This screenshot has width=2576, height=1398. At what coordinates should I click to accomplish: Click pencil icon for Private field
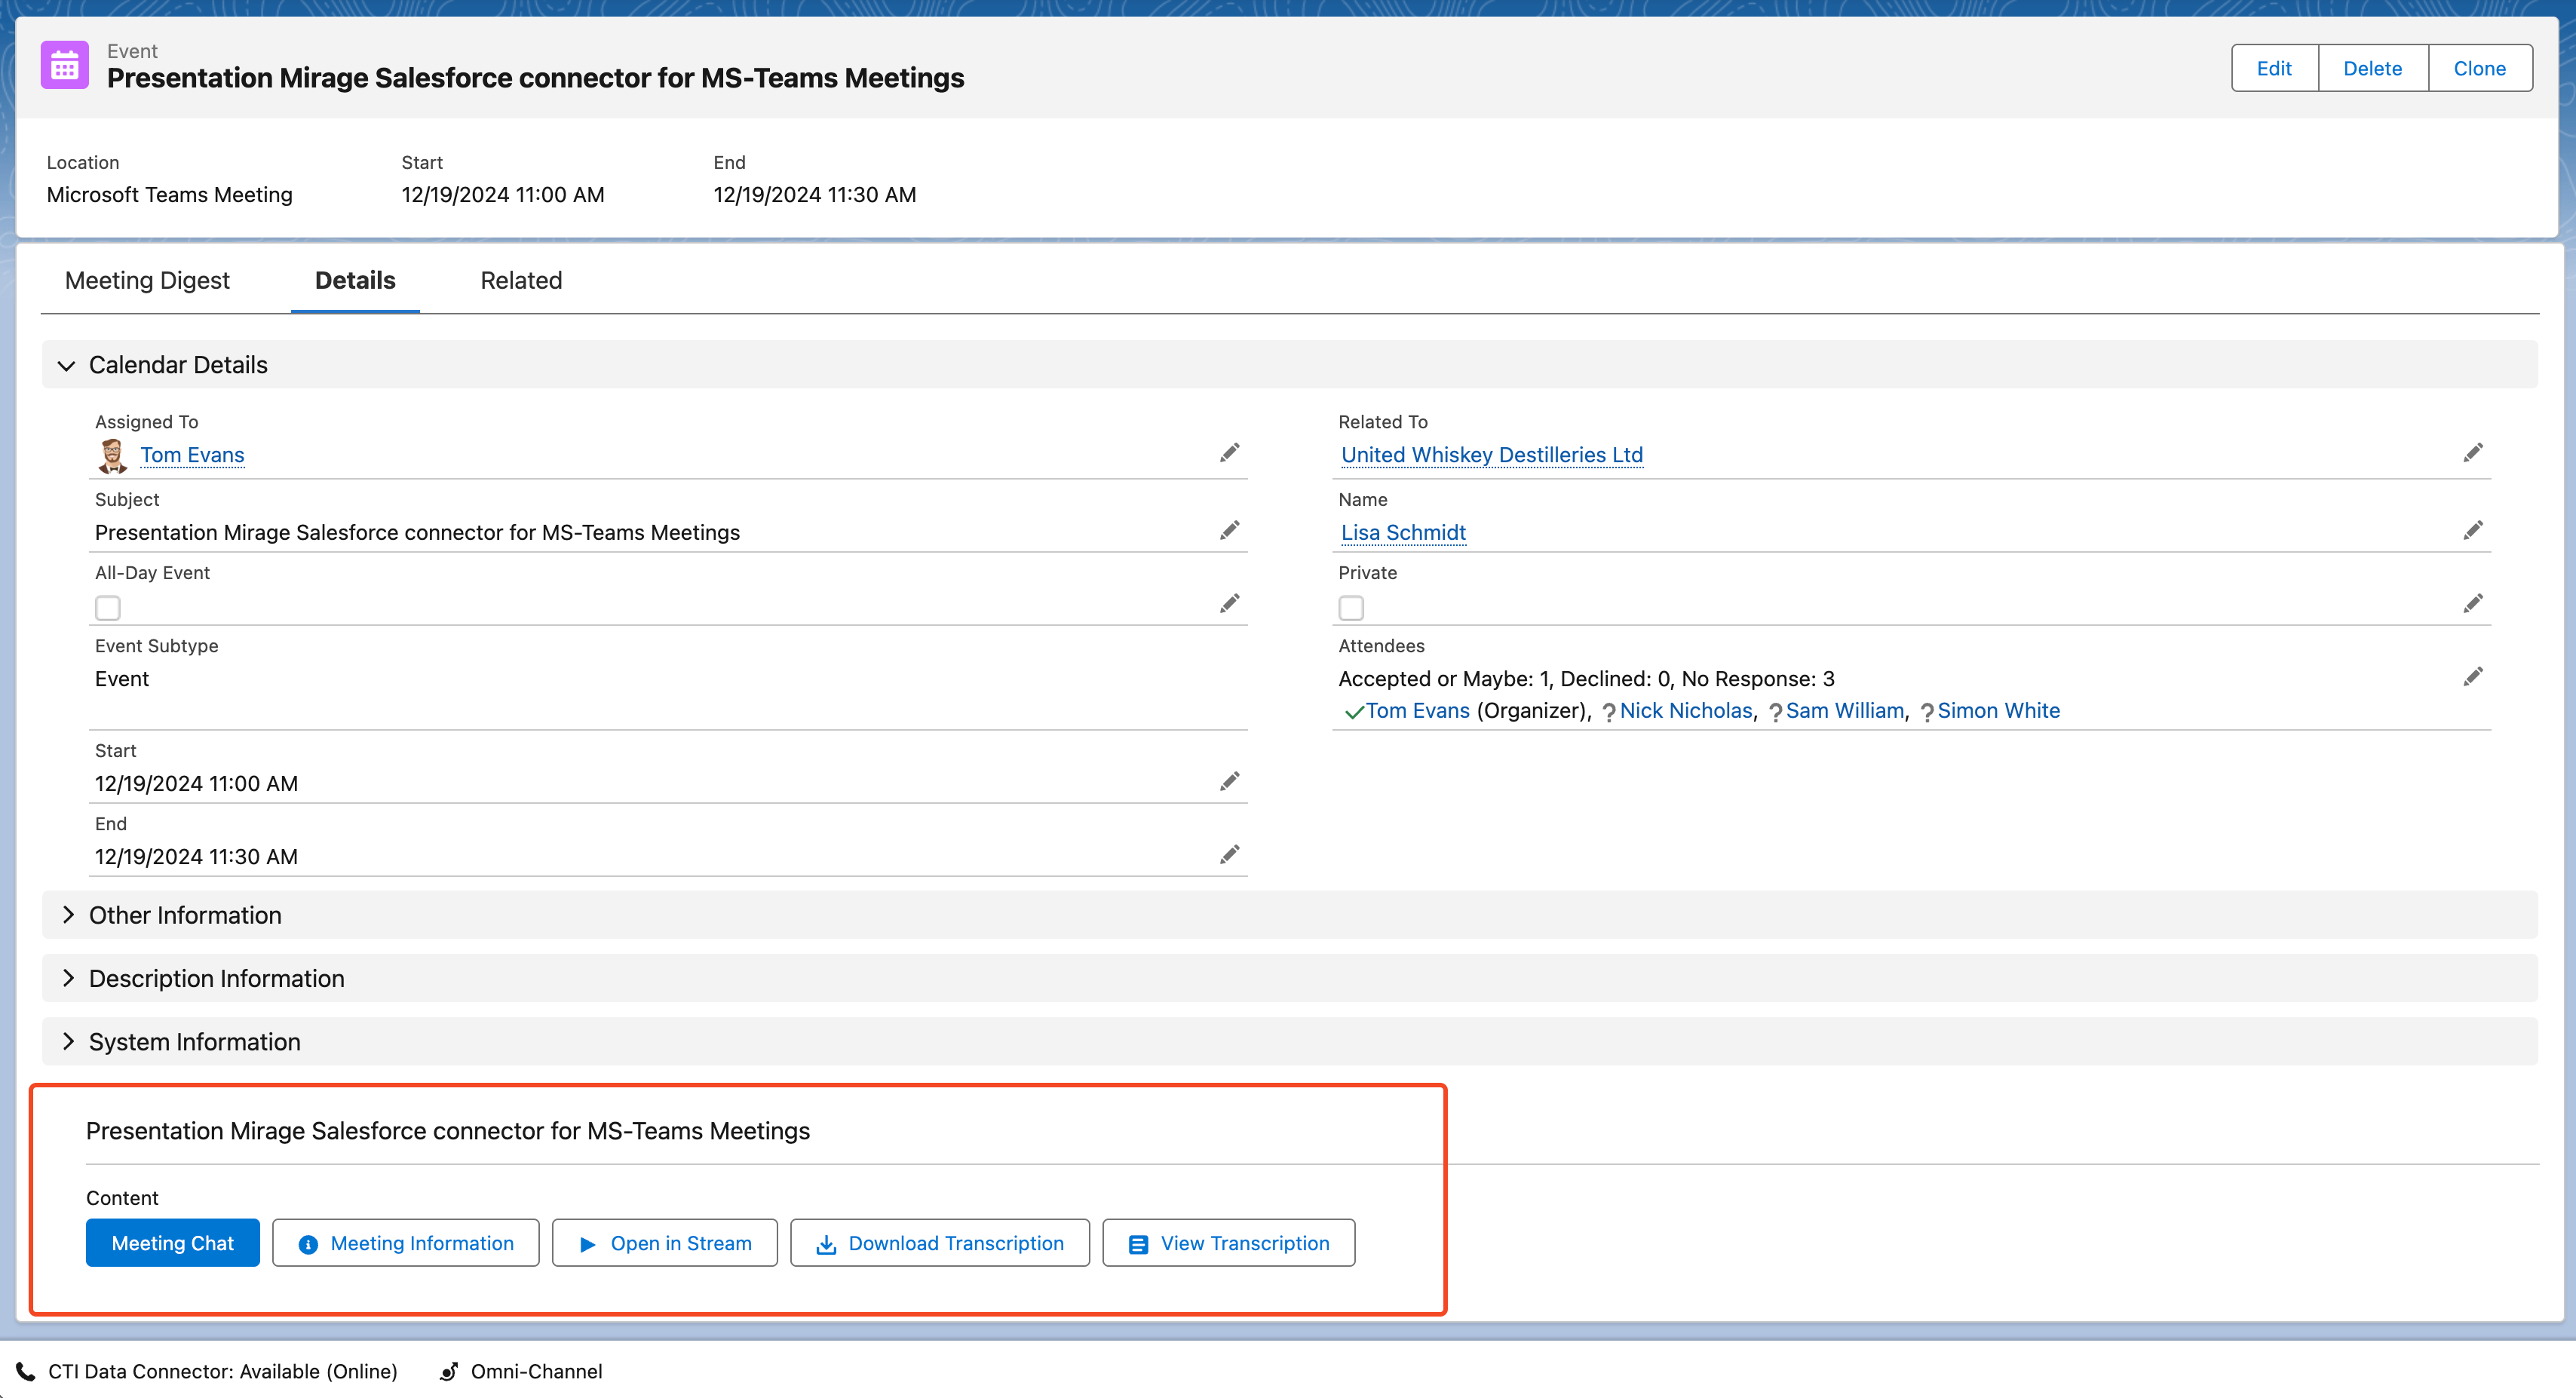pyautogui.click(x=2472, y=603)
